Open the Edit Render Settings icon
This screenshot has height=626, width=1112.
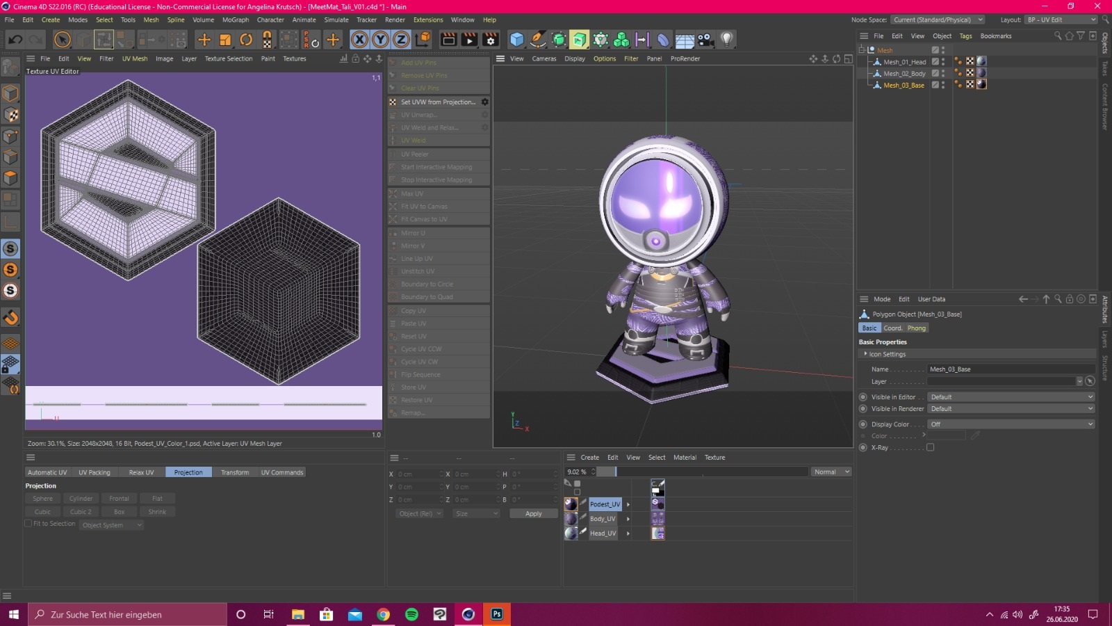pos(491,40)
